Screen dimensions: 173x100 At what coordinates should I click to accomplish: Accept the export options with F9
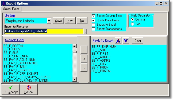pos(11,89)
